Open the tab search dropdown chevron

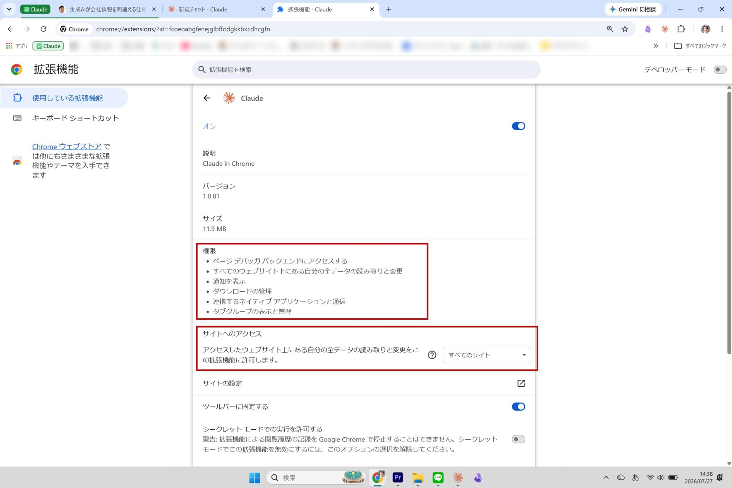[9, 9]
